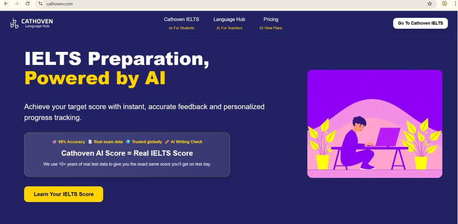Click the target icon beside 98% Accuracy
The image size is (458, 224).
click(55, 142)
